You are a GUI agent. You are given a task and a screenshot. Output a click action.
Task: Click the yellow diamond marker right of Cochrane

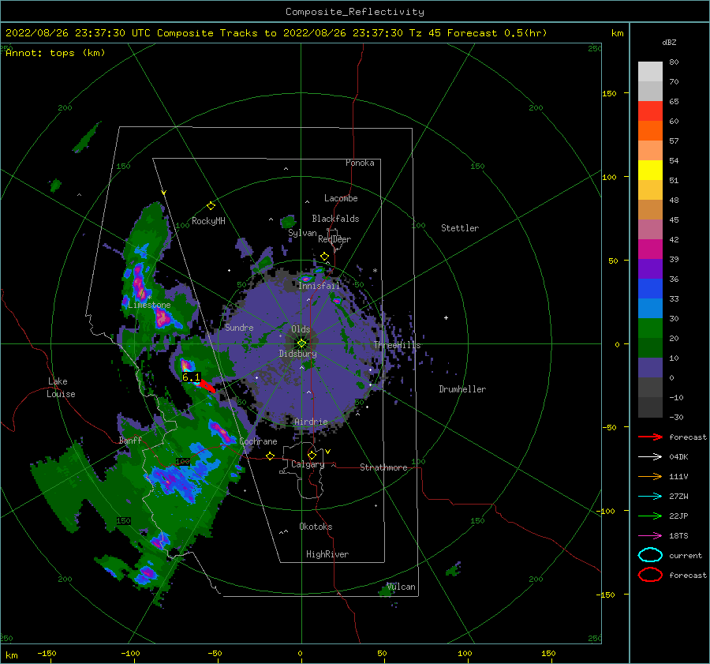tap(271, 456)
